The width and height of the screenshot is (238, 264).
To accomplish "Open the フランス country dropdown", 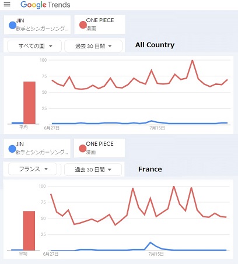I will (33, 169).
